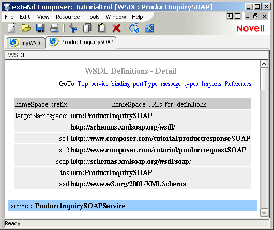The image size is (274, 230).
Task: Minimize the inner document window
Action: click(248, 17)
